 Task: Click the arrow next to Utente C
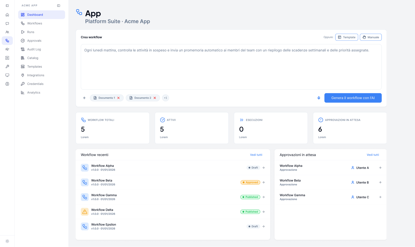tap(380, 197)
